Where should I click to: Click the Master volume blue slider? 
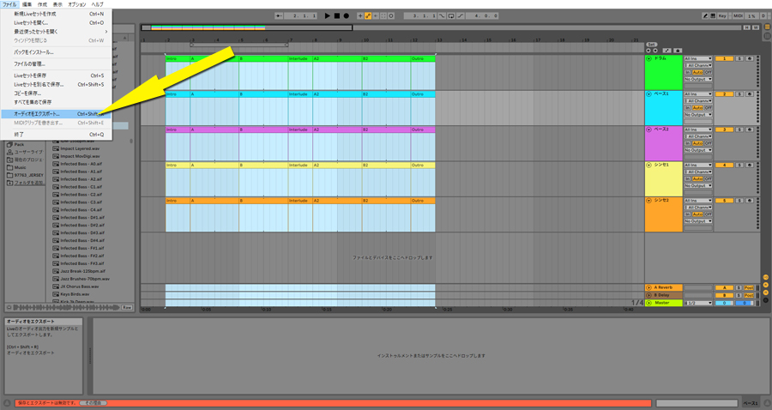pyautogui.click(x=724, y=303)
